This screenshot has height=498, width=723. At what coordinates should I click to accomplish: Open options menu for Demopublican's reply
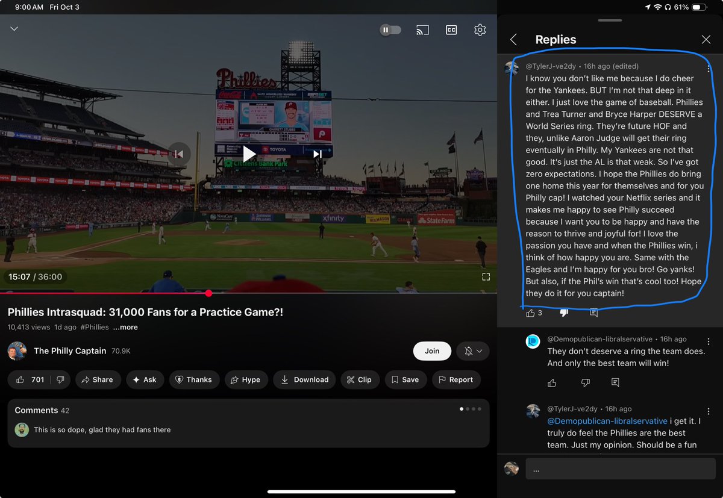pos(709,341)
